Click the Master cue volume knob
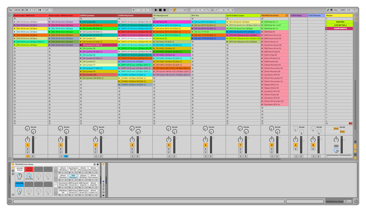The height and width of the screenshot is (212, 366). [x=336, y=151]
